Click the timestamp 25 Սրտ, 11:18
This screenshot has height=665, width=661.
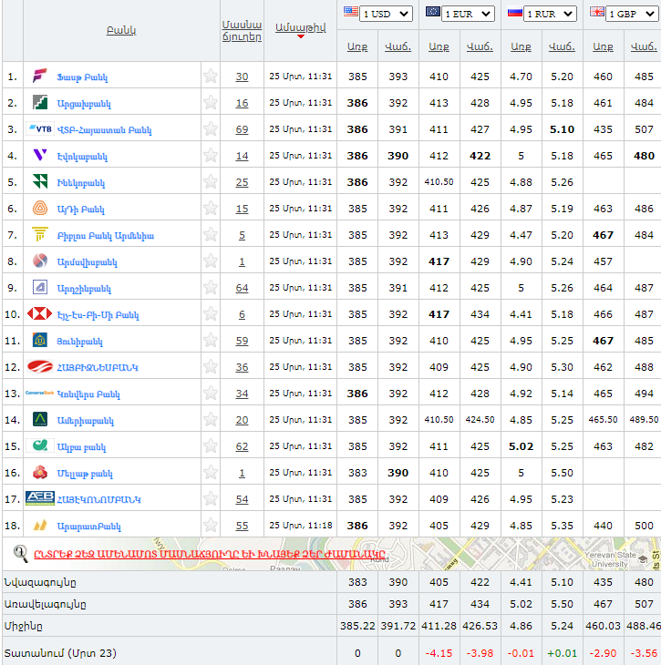(301, 526)
